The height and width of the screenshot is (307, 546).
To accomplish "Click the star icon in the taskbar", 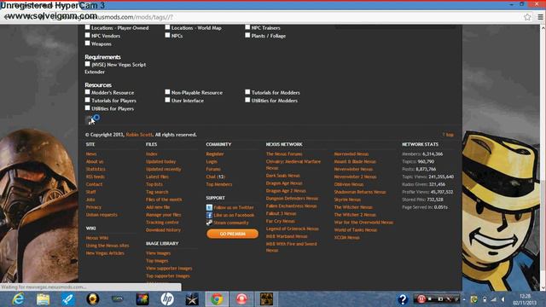I will tap(192, 299).
